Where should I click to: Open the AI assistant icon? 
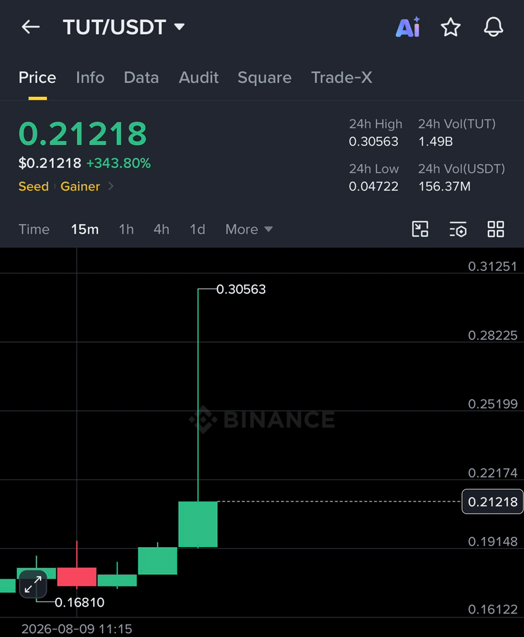tap(408, 27)
